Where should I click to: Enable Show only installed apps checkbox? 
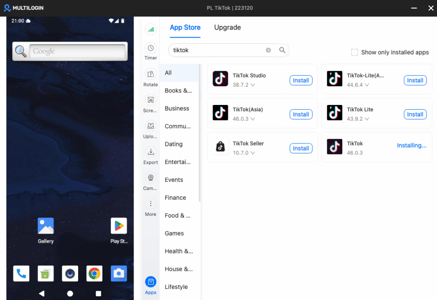point(355,52)
